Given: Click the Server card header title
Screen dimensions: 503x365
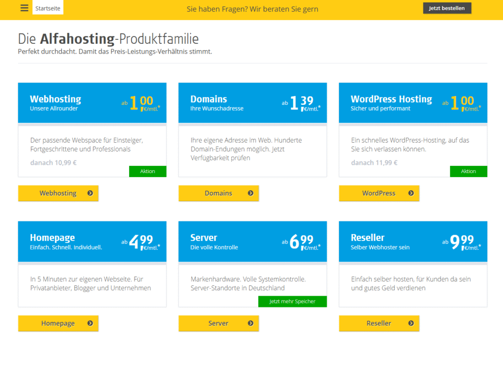Looking at the screenshot, I should (x=204, y=238).
